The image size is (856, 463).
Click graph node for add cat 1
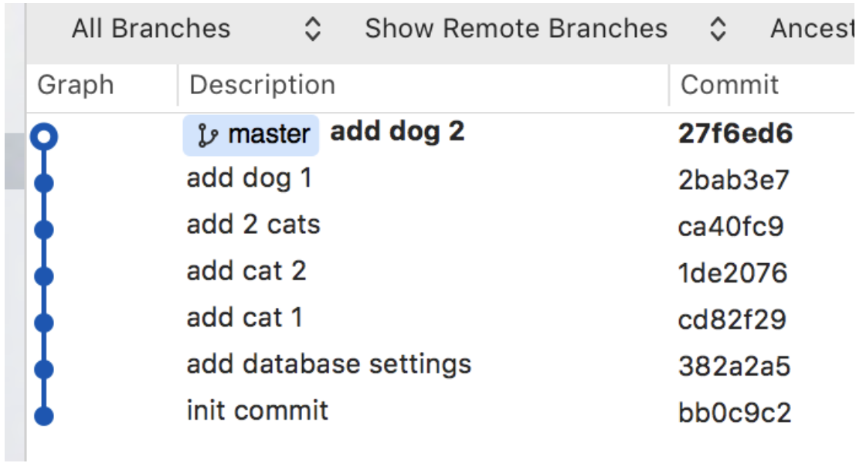click(x=44, y=323)
